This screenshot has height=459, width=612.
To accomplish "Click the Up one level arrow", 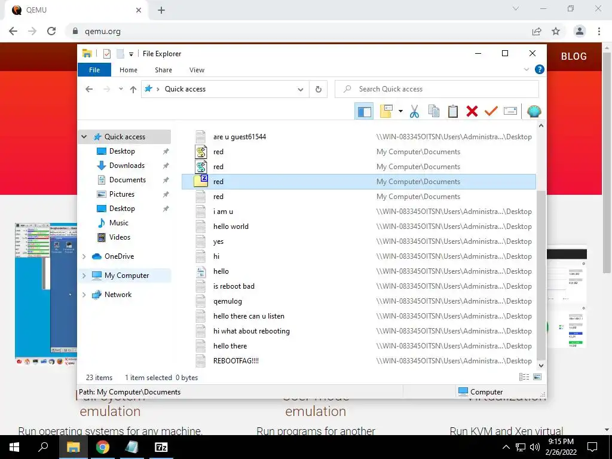I will tap(133, 90).
